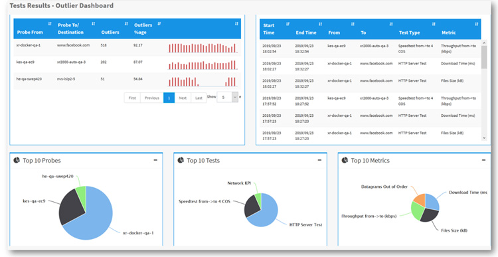Go to Previous page of outliers
This screenshot has width=498, height=257.
[152, 98]
